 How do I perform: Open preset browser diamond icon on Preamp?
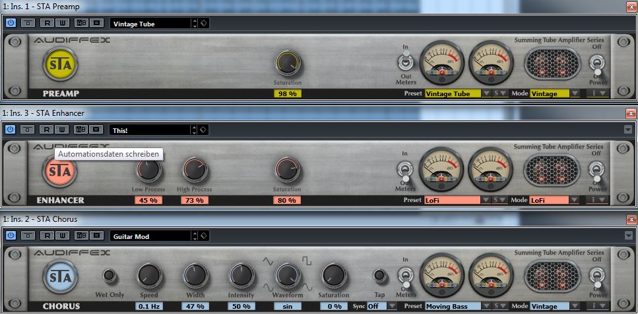coord(203,23)
